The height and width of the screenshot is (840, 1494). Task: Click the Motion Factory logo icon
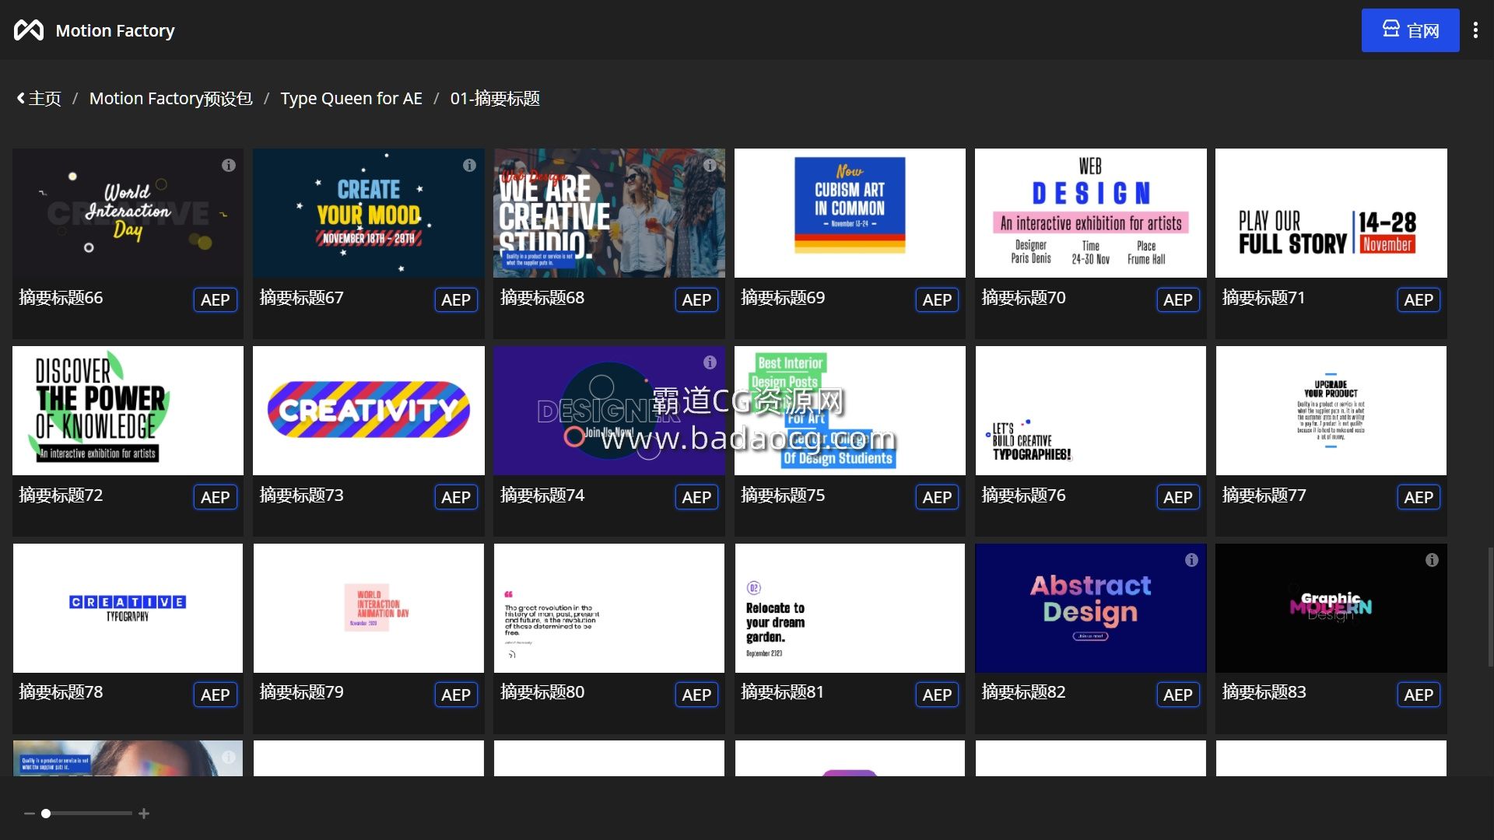pos(29,30)
